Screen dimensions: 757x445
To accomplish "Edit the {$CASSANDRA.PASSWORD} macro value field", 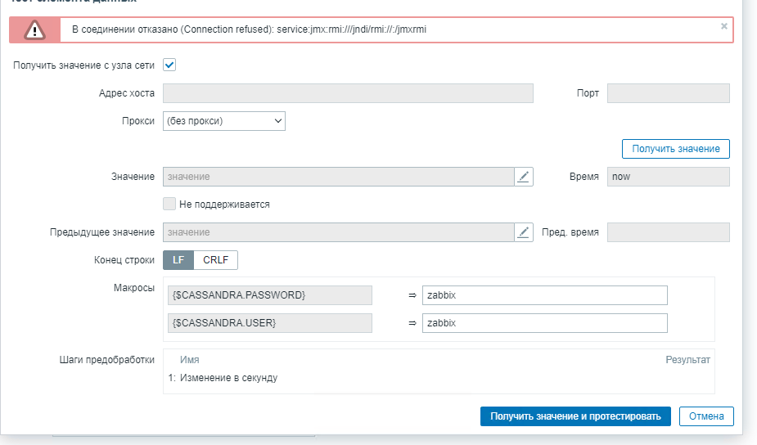I will pos(544,294).
